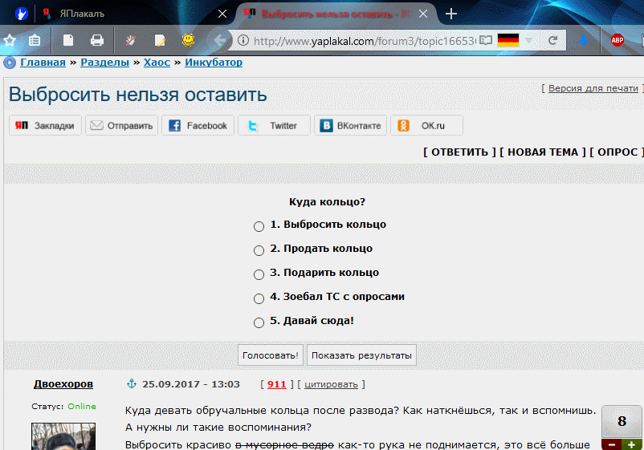Click the 'Показать результаты' button
The image size is (644, 450).
coord(361,355)
